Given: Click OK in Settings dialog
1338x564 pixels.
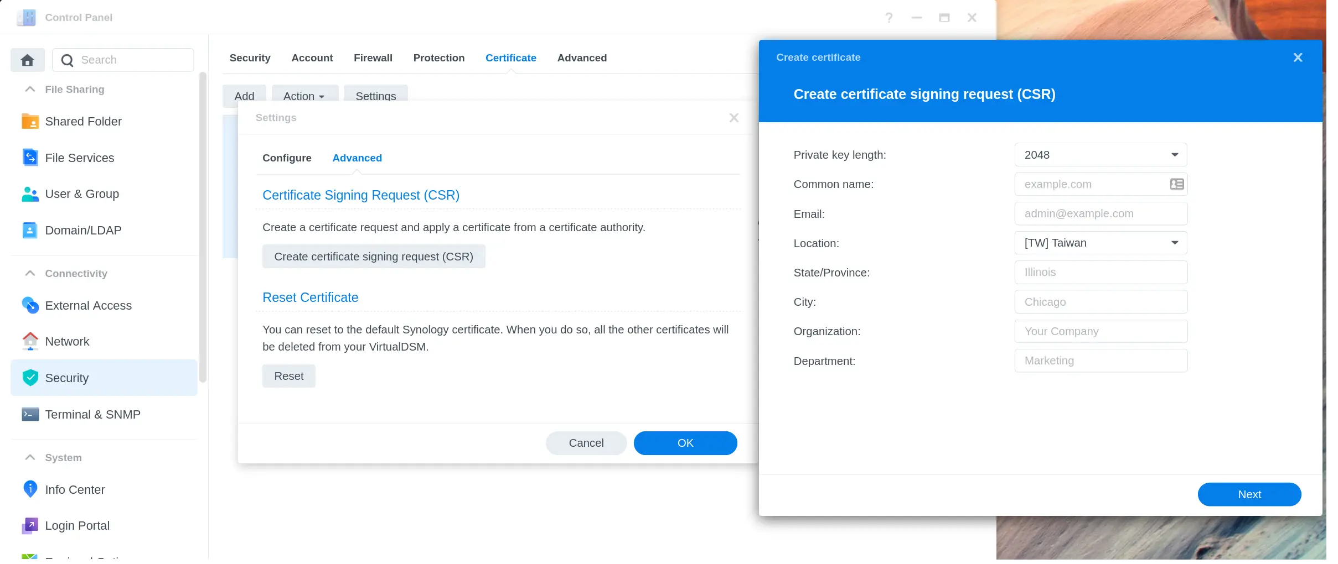Looking at the screenshot, I should (685, 443).
